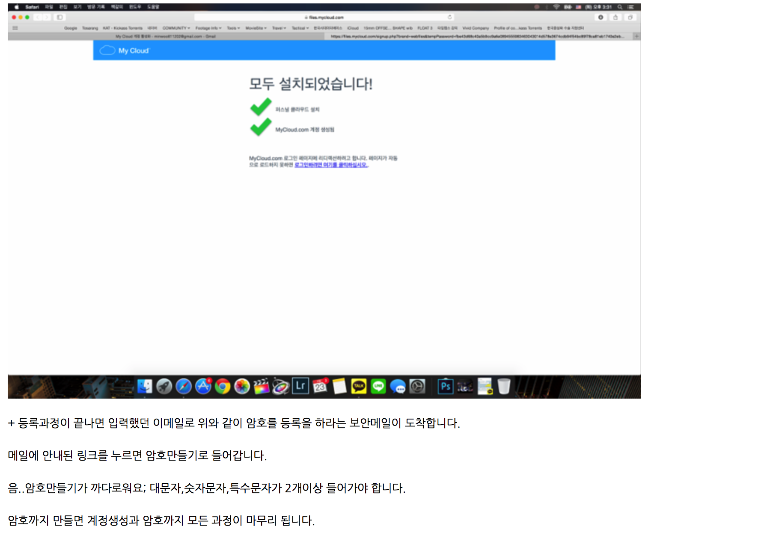
Task: Switch to the My Cloud Gmail tab
Action: click(x=166, y=36)
